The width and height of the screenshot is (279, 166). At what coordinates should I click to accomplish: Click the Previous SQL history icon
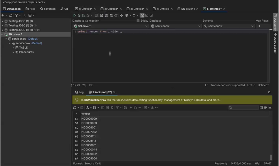pyautogui.click(x=111, y=16)
